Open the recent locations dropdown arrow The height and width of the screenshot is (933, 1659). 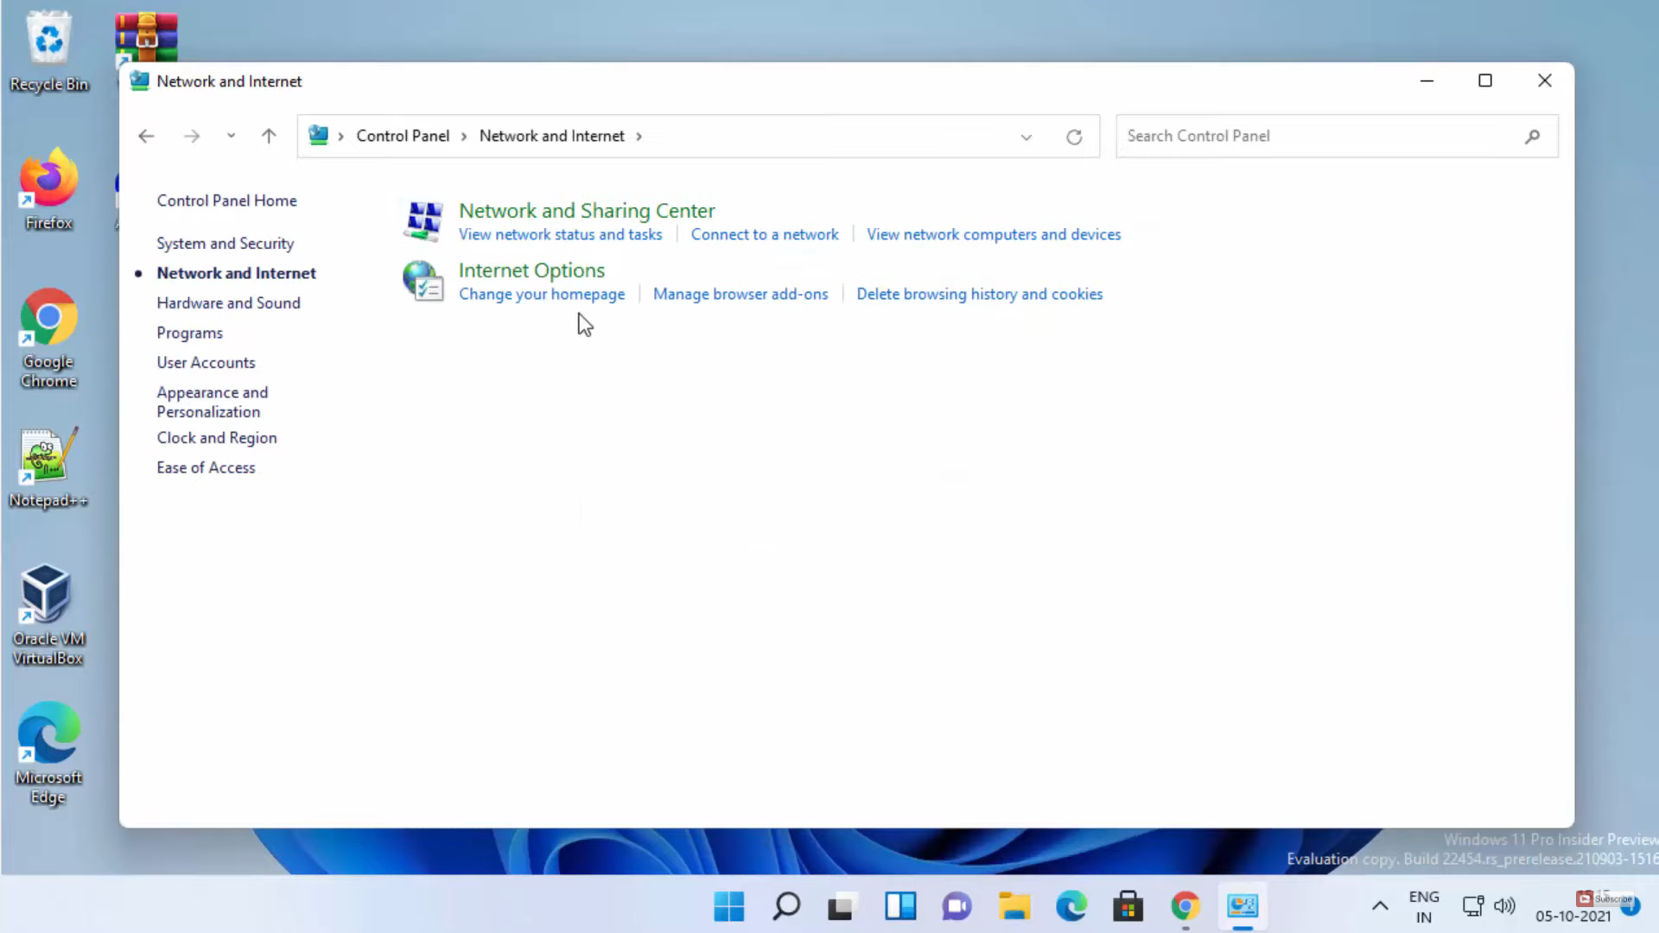pos(231,136)
